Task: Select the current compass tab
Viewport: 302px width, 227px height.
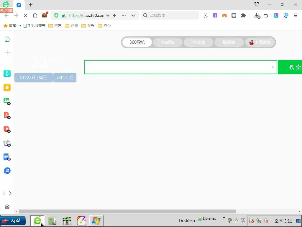Action: 19,5
